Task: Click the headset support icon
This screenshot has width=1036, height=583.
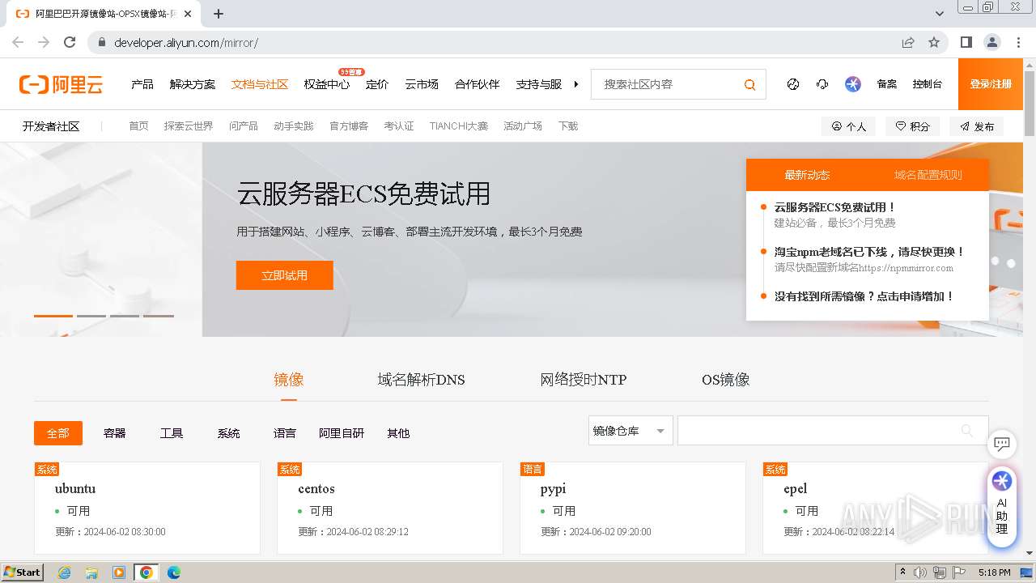Action: 822,84
